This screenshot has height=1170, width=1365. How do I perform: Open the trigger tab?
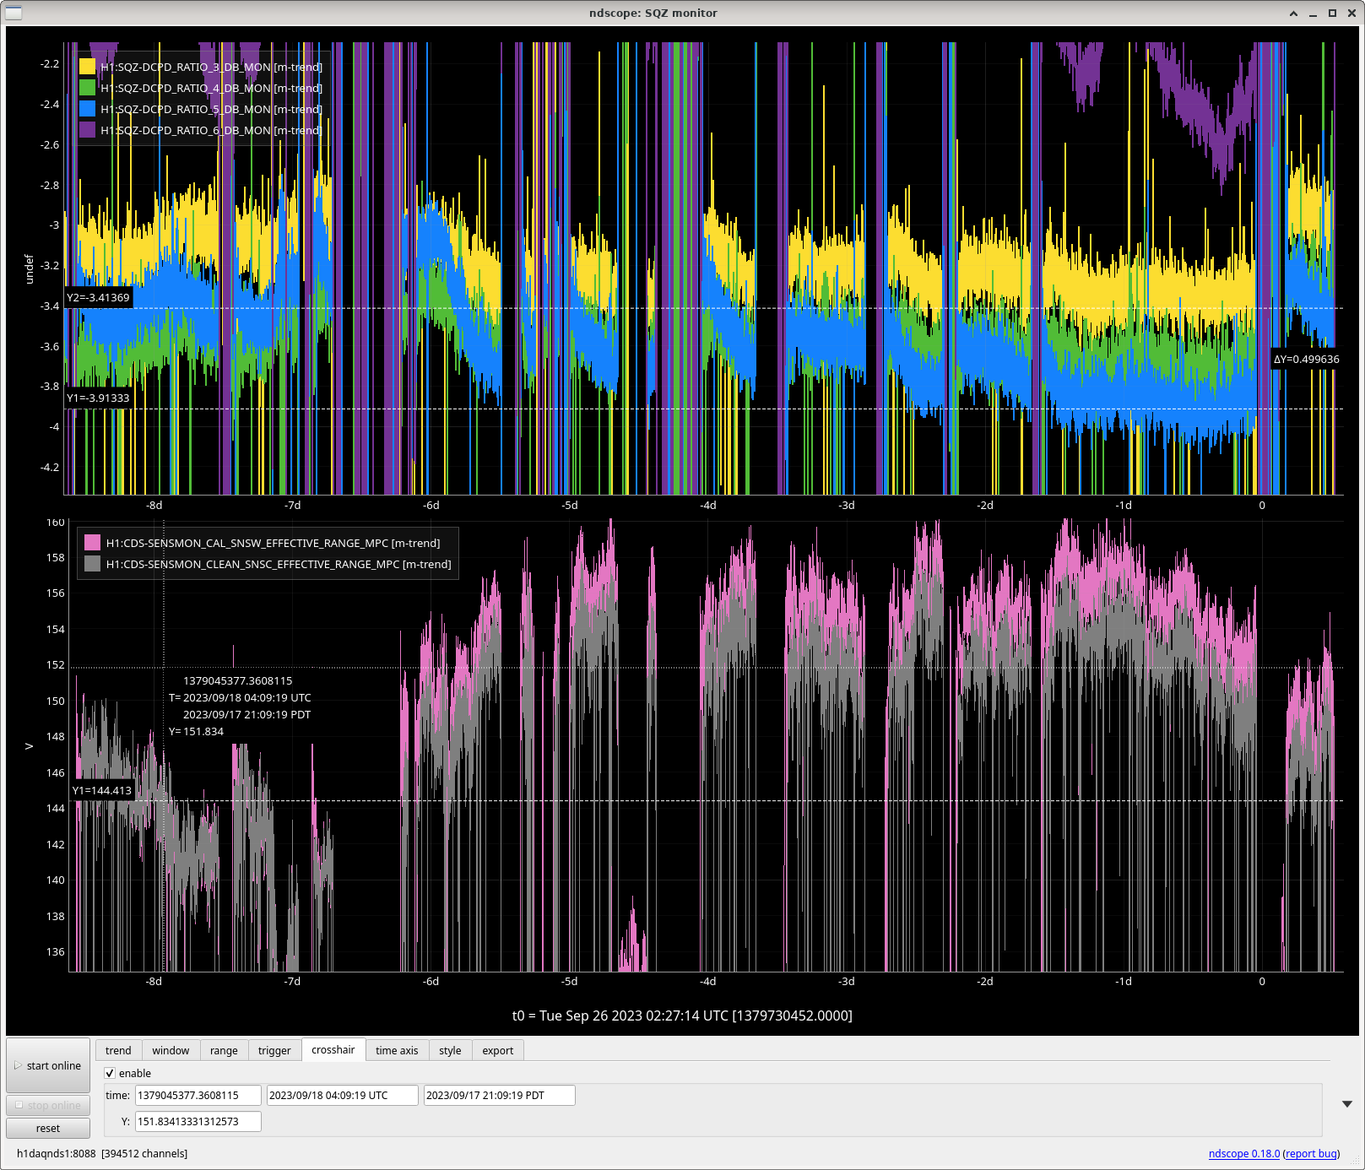[x=274, y=1050]
